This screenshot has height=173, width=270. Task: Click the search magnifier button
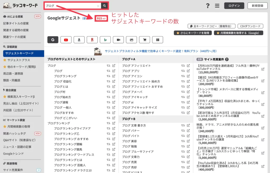click(x=104, y=6)
